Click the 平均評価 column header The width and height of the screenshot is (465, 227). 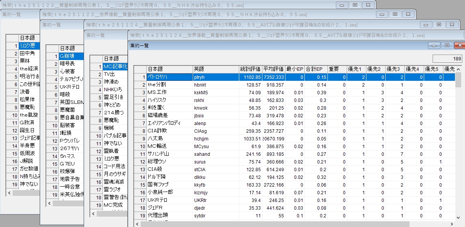tap(273, 69)
